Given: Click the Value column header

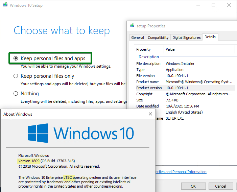Looking at the screenshot, I should [x=199, y=49].
